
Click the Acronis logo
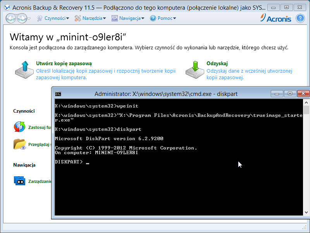click(x=276, y=18)
